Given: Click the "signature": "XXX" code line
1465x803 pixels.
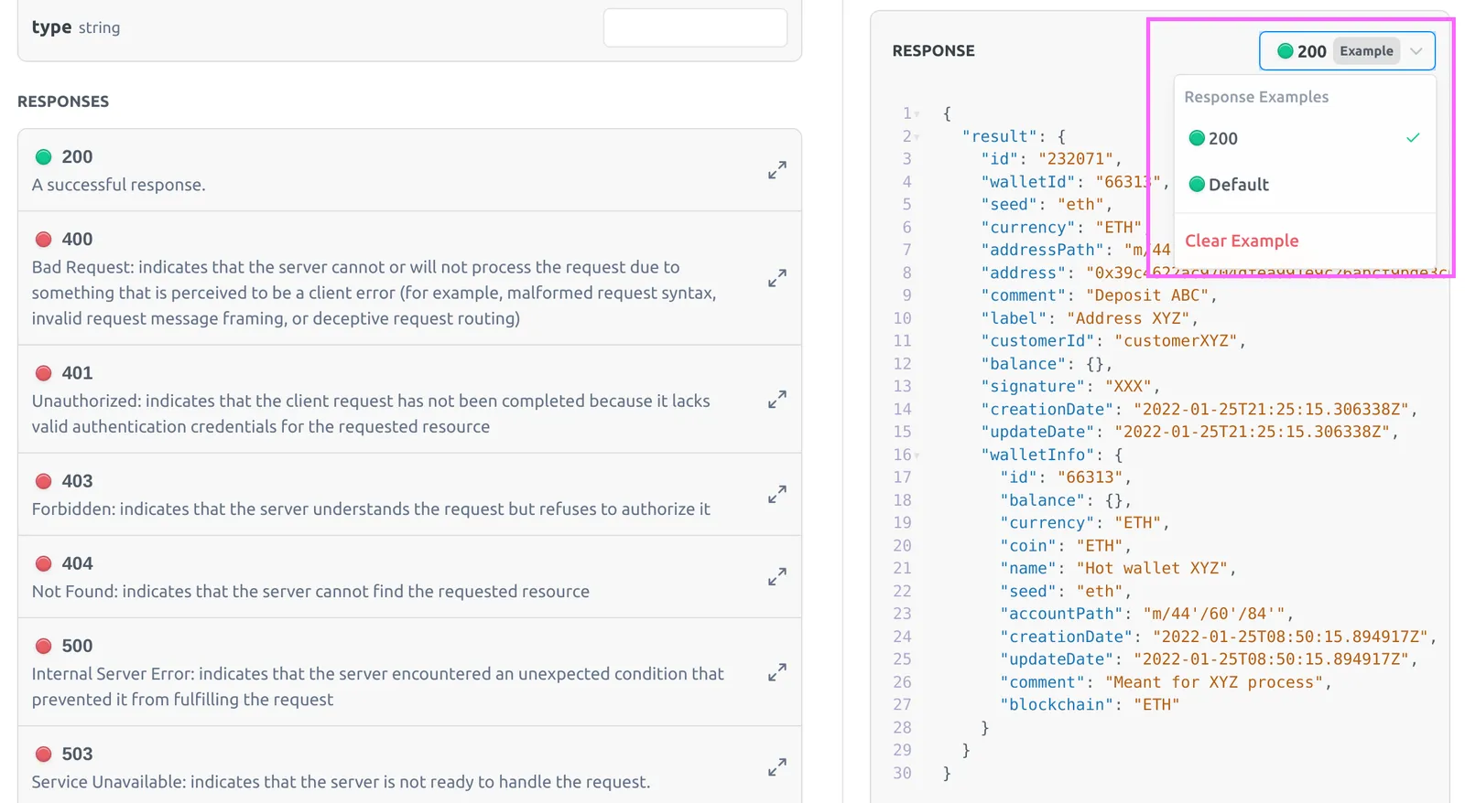Looking at the screenshot, I should (1070, 387).
